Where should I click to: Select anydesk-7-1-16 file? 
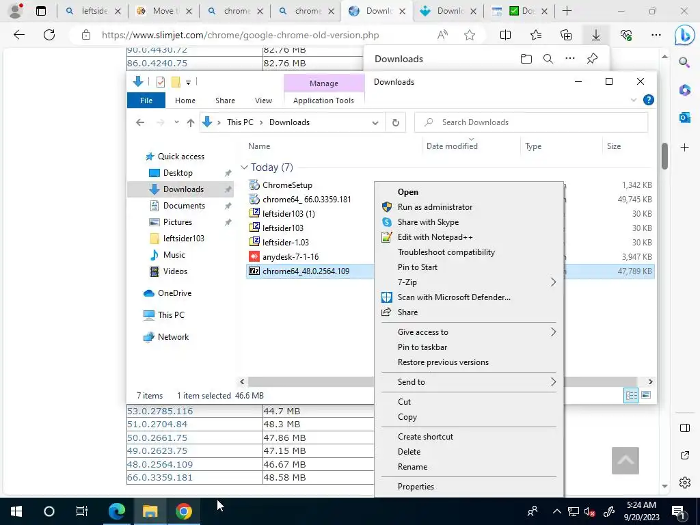click(291, 257)
